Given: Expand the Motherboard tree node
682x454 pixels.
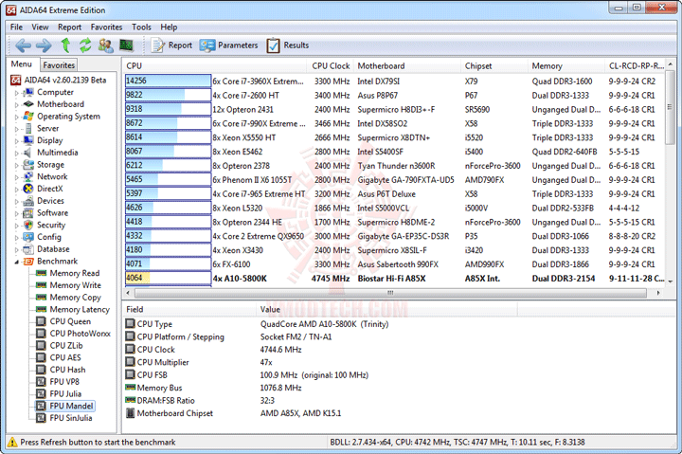Looking at the screenshot, I should click(x=16, y=105).
